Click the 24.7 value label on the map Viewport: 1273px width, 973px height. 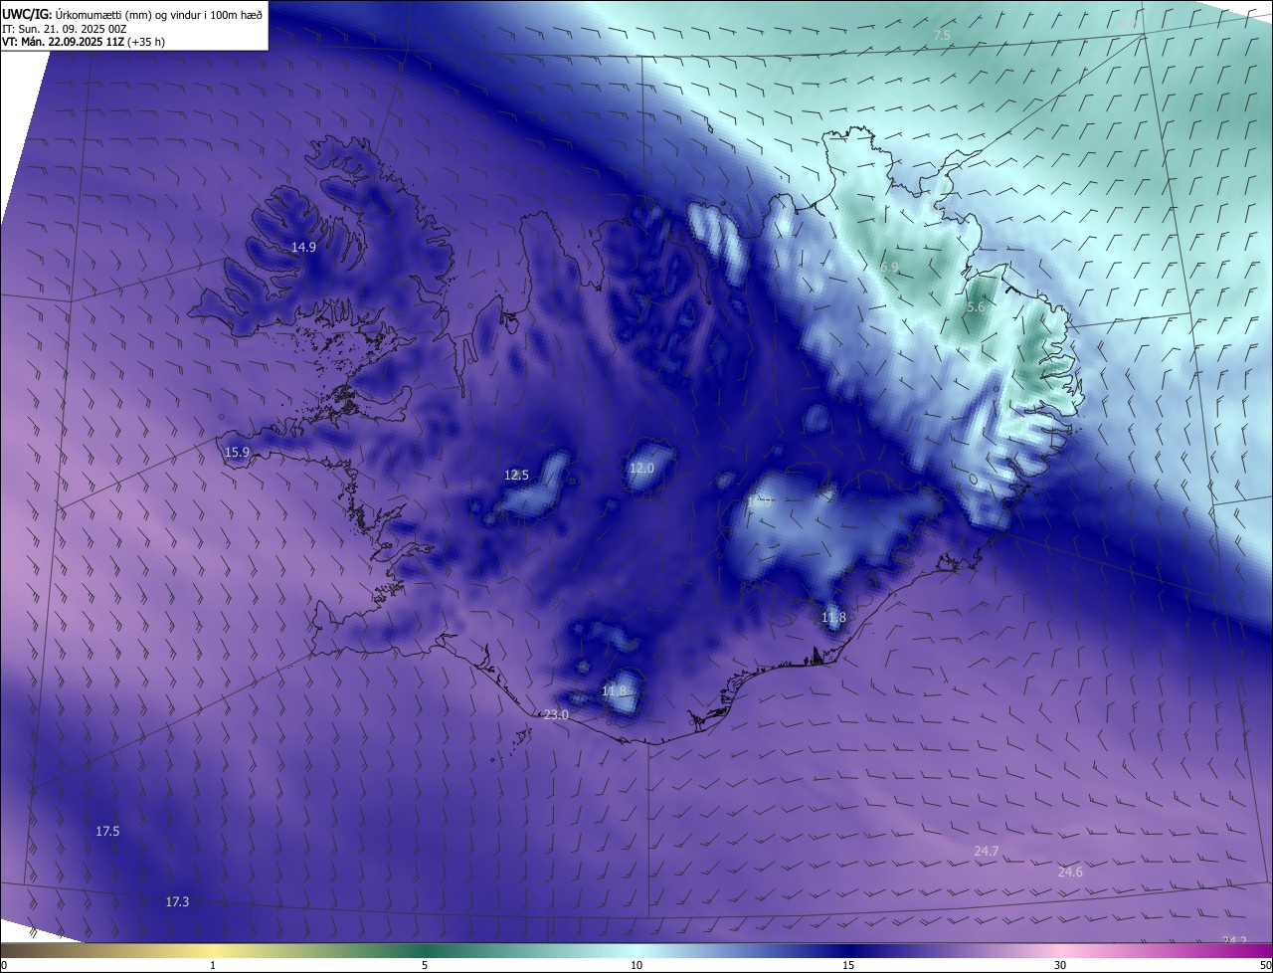(986, 851)
